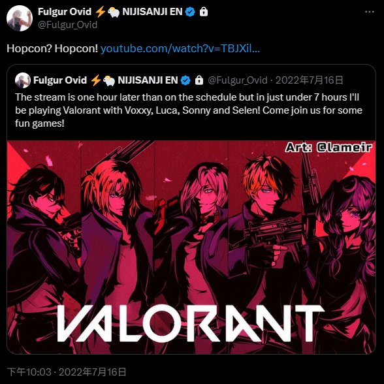Click the quoted tweet date 2022年7月16日
The height and width of the screenshot is (384, 384).
(x=310, y=80)
